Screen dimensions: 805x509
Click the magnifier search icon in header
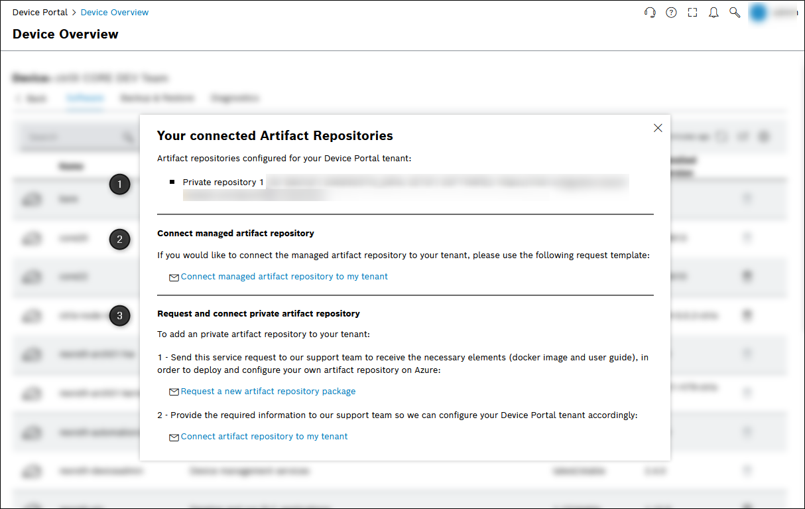735,13
